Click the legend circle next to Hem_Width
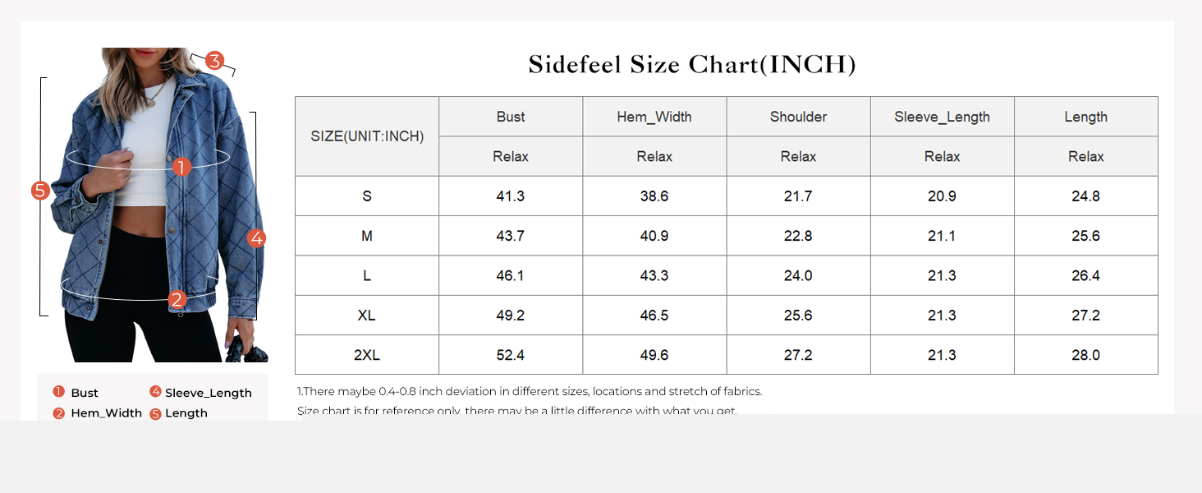1202x493 pixels. coord(59,412)
